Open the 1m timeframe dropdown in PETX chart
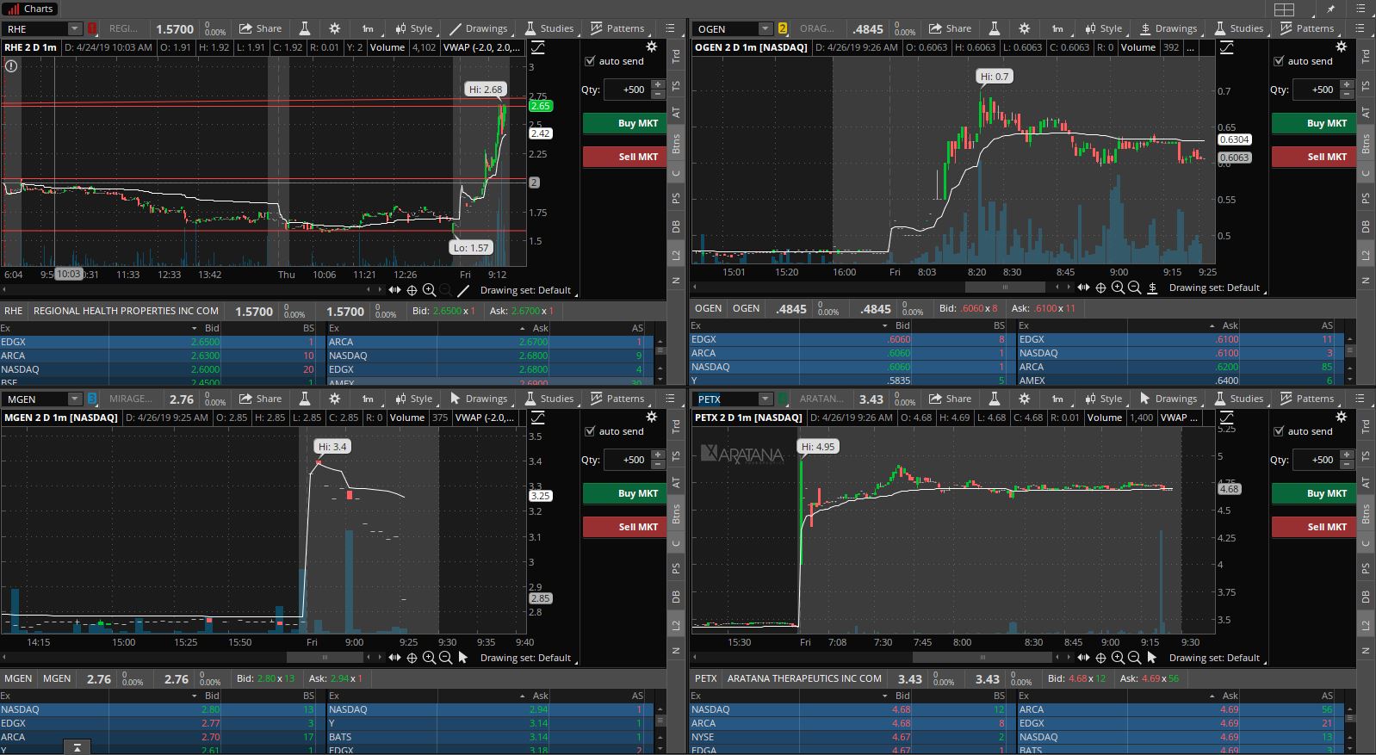 (x=1057, y=399)
